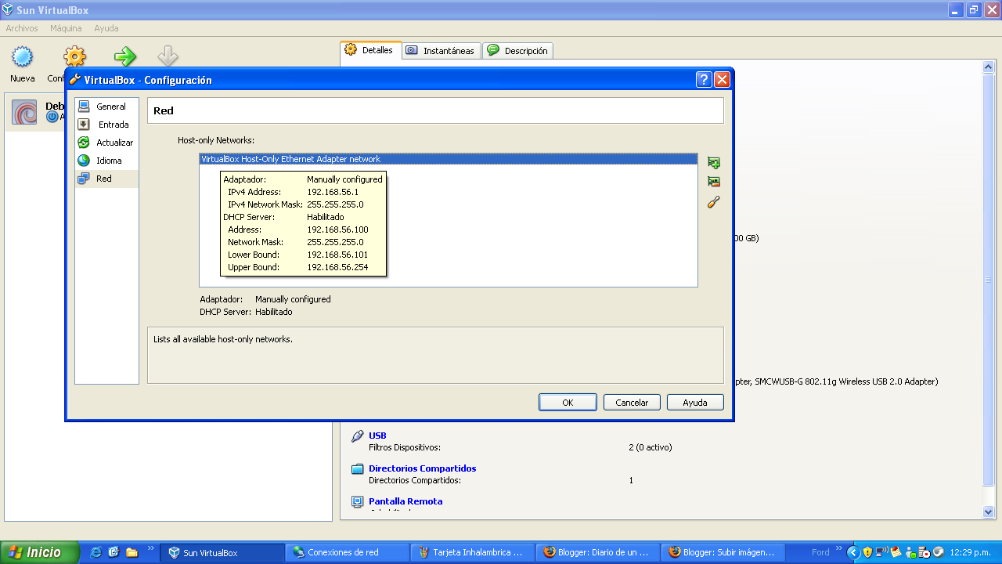This screenshot has height=564, width=1002.
Task: Expand the quick launch chevron
Action: pos(150,549)
